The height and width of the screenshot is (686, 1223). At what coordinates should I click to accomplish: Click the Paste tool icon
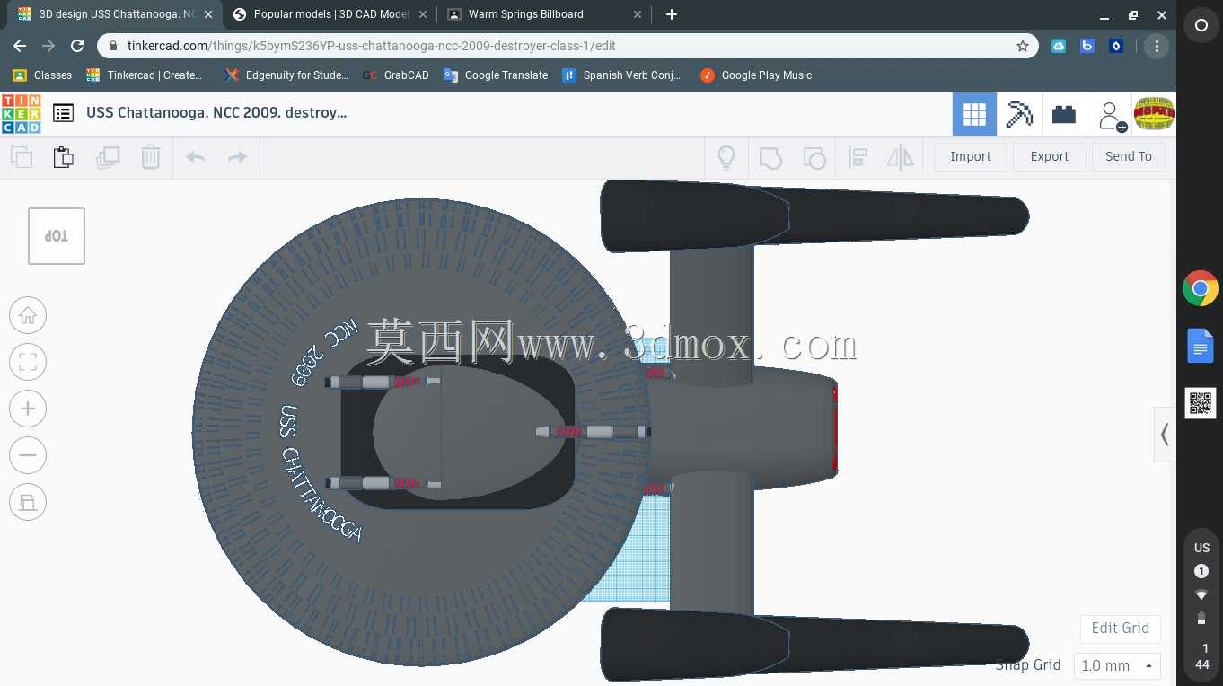(x=64, y=157)
